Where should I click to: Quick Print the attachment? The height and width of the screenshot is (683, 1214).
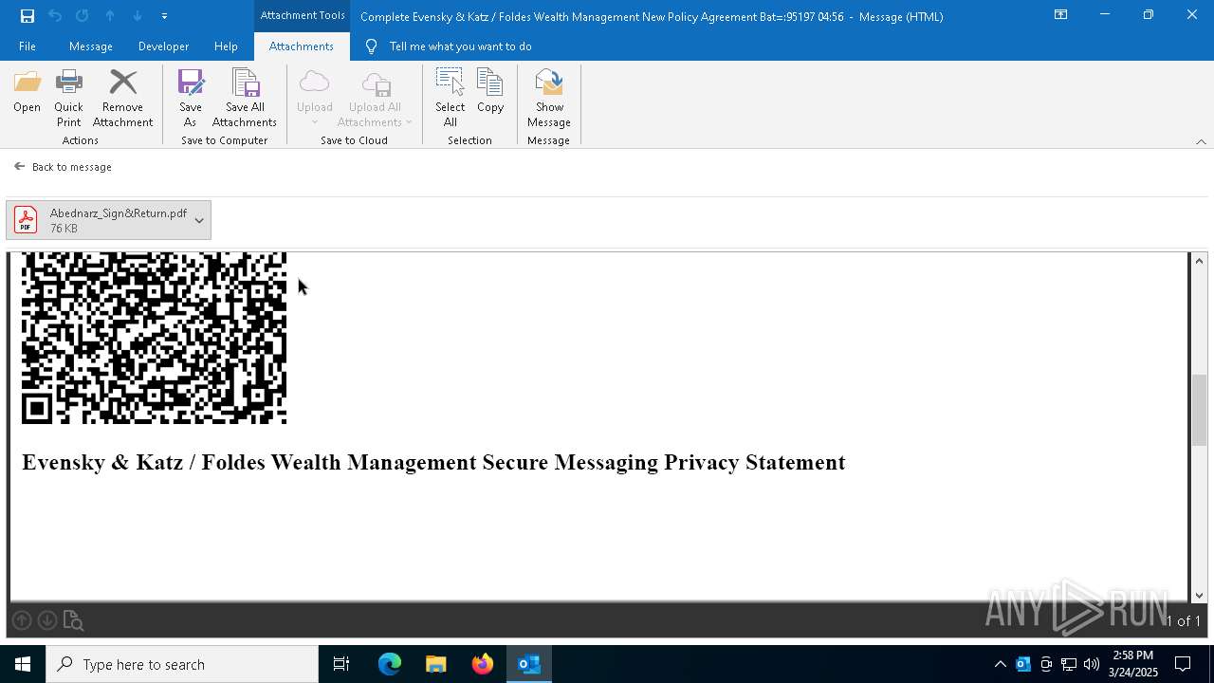click(x=68, y=99)
